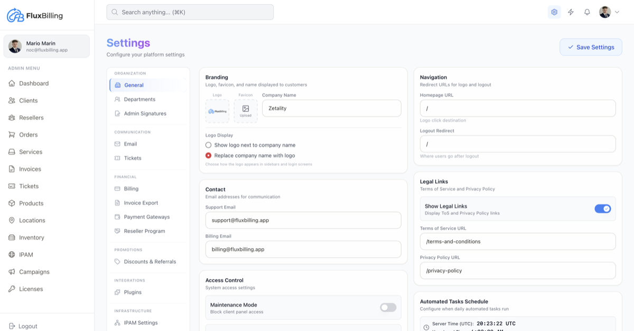Image resolution: width=634 pixels, height=331 pixels.
Task: Click the Save Settings button
Action: tap(591, 47)
